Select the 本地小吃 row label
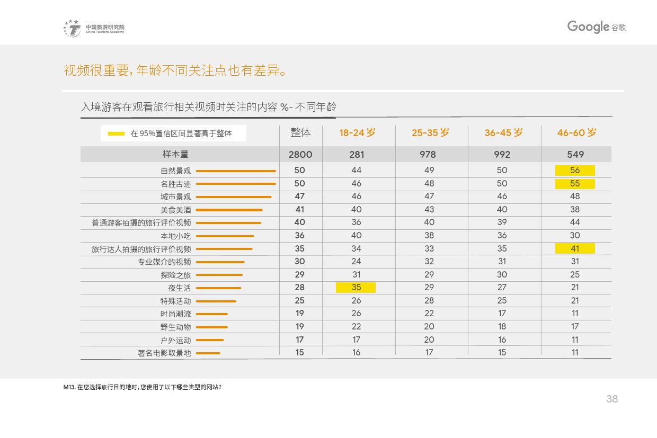 click(x=175, y=236)
